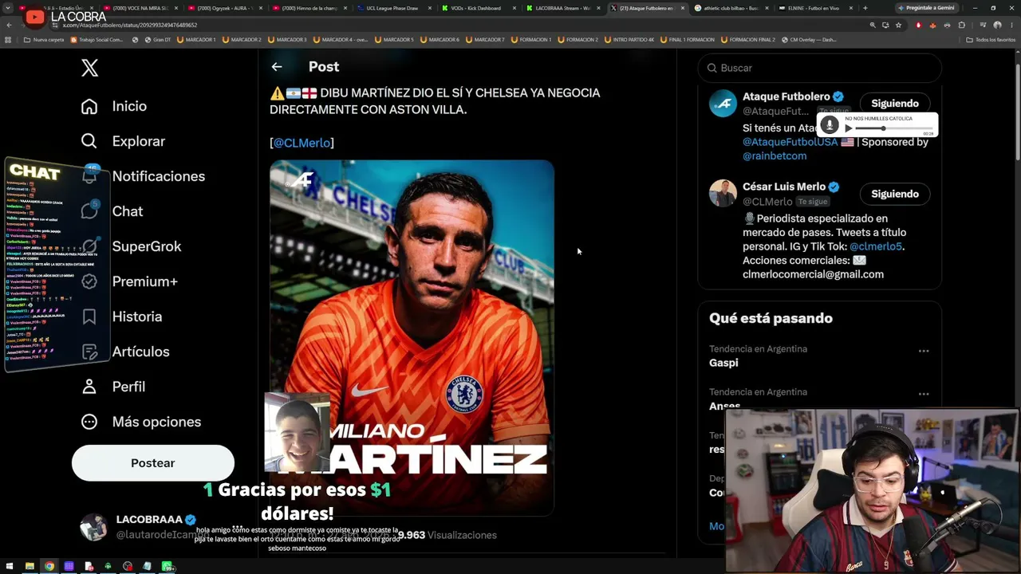Open Pregúntale a Gemini button
This screenshot has width=1021, height=574.
point(926,8)
